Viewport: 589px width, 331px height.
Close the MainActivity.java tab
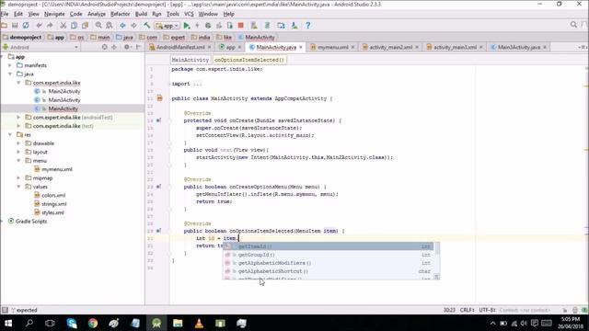pyautogui.click(x=301, y=47)
